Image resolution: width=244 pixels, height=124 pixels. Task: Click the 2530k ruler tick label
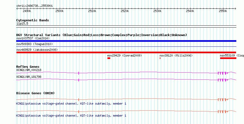coord(158,11)
